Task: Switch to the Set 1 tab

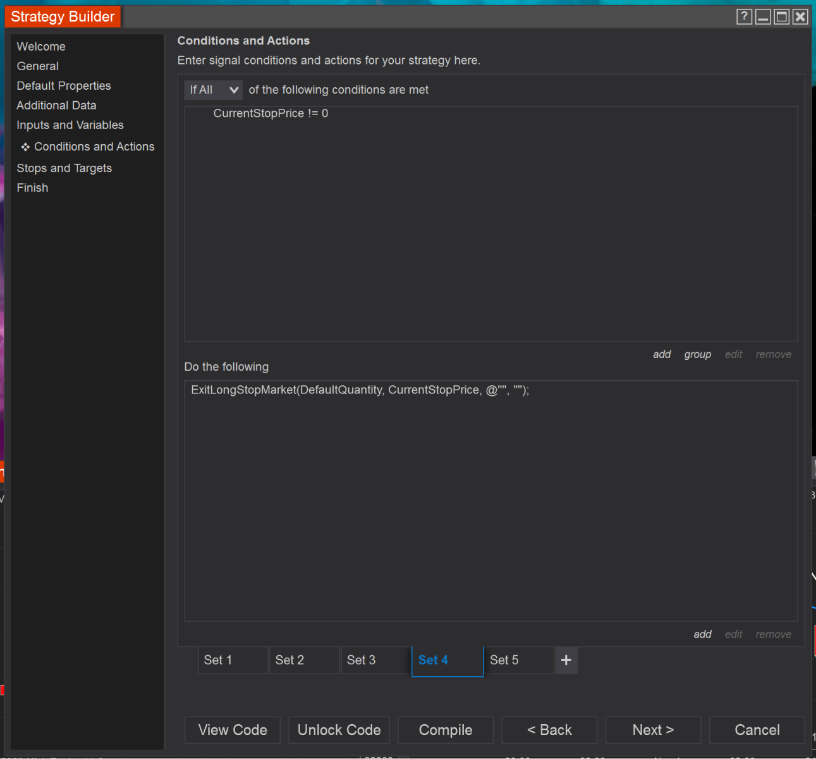Action: coord(233,660)
